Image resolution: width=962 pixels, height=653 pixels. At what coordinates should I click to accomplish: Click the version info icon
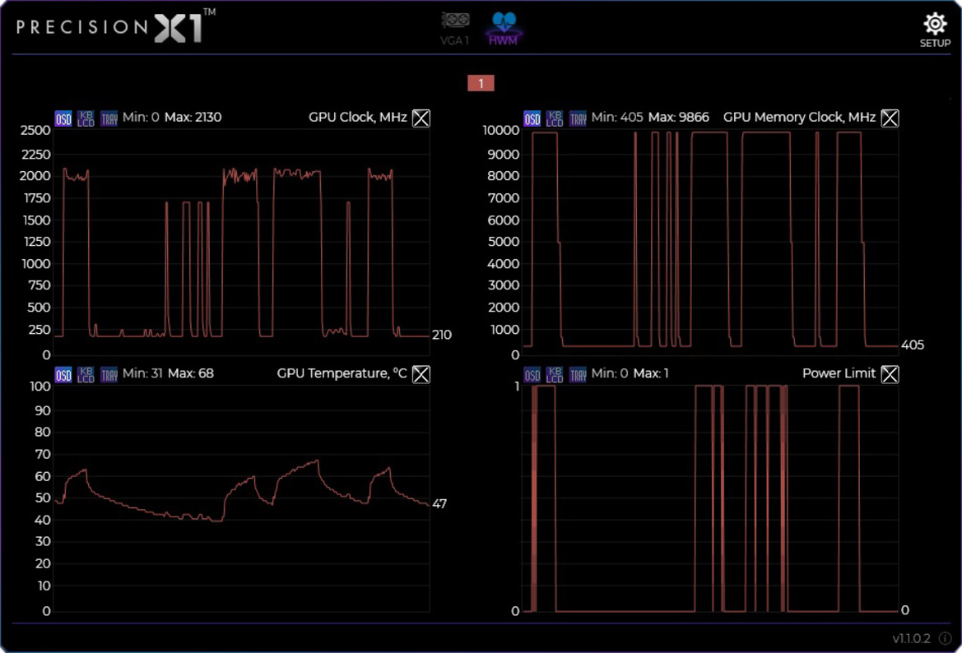[945, 638]
